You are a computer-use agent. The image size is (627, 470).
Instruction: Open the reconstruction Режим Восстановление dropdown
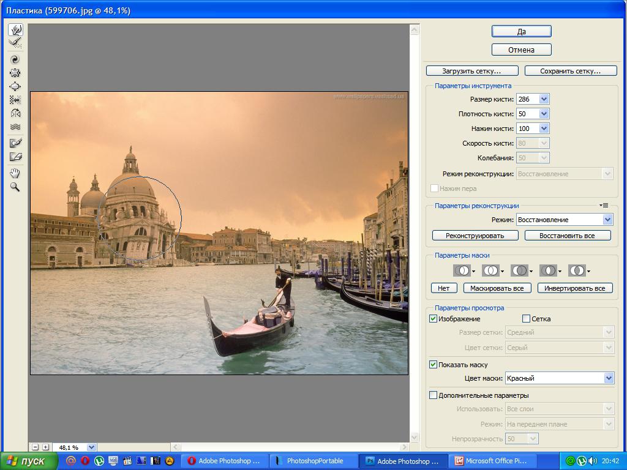(x=607, y=220)
